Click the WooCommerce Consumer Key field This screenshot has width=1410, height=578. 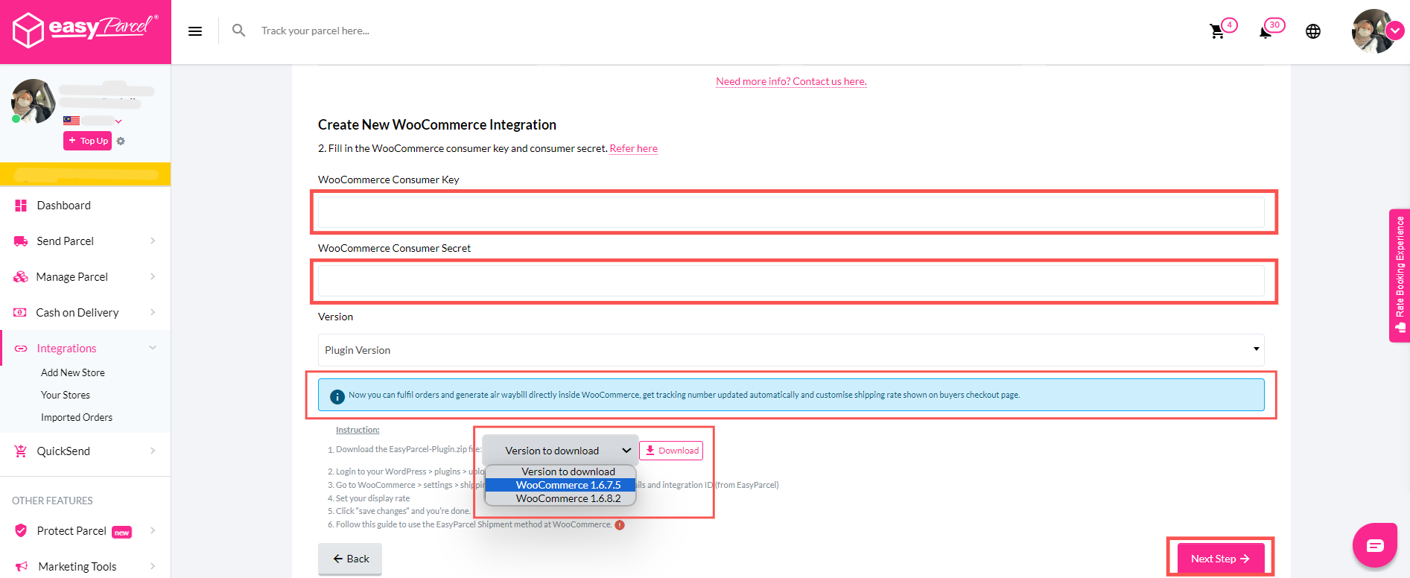click(x=790, y=212)
